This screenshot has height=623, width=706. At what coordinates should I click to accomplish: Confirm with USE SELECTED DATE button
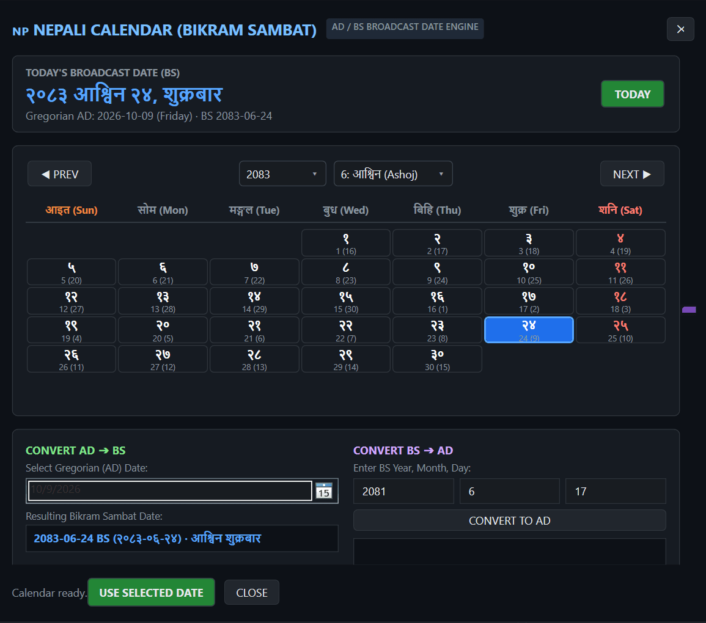152,592
